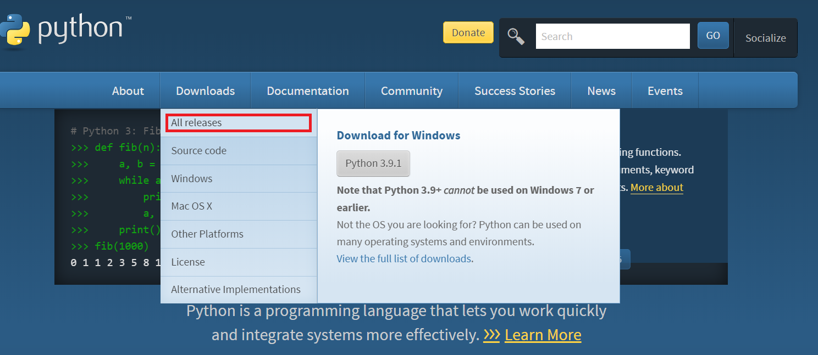Open the Downloads menu
818x355 pixels.
tap(205, 91)
